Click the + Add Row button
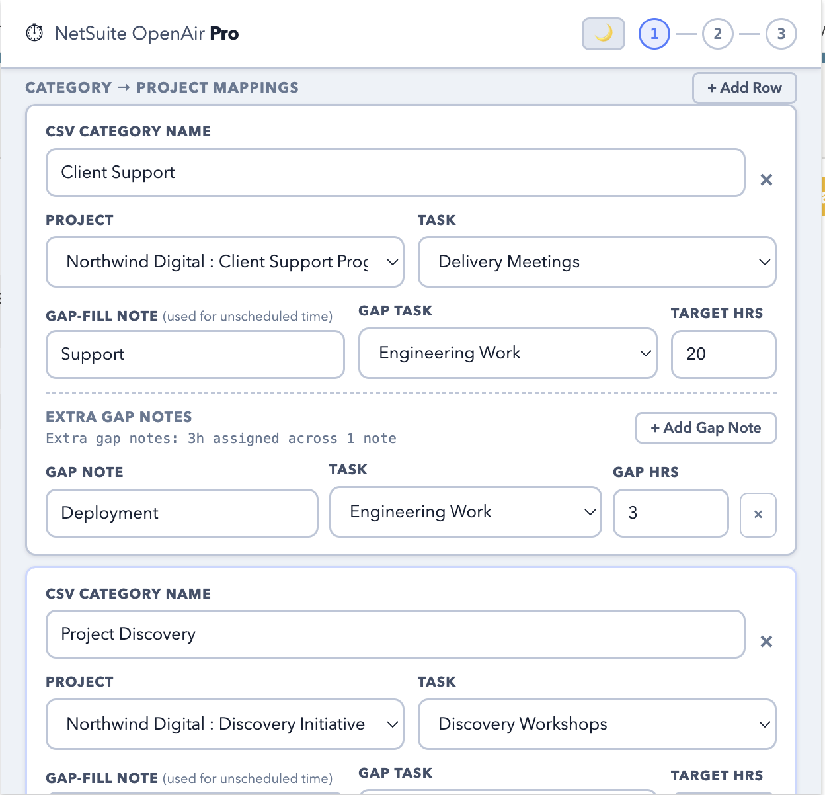The height and width of the screenshot is (795, 825). point(744,88)
